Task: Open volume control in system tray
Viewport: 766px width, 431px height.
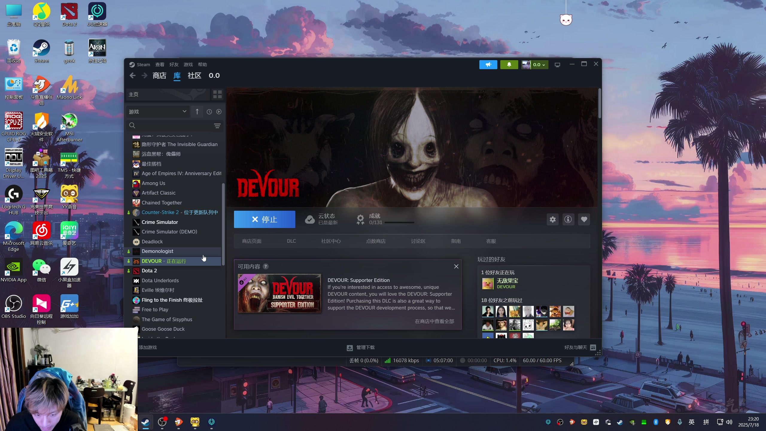Action: 729,422
